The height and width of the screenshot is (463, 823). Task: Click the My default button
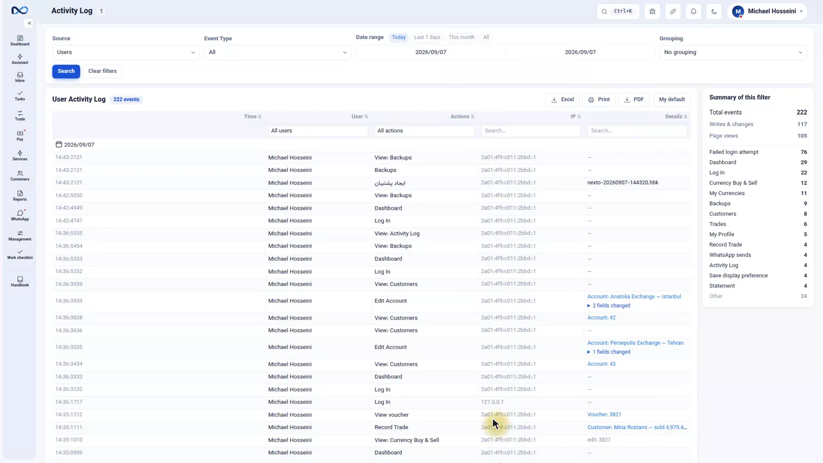tap(672, 100)
